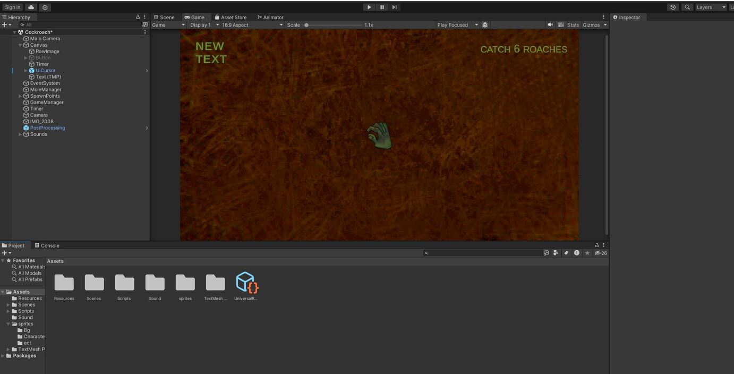Select GameManager object

pos(47,103)
